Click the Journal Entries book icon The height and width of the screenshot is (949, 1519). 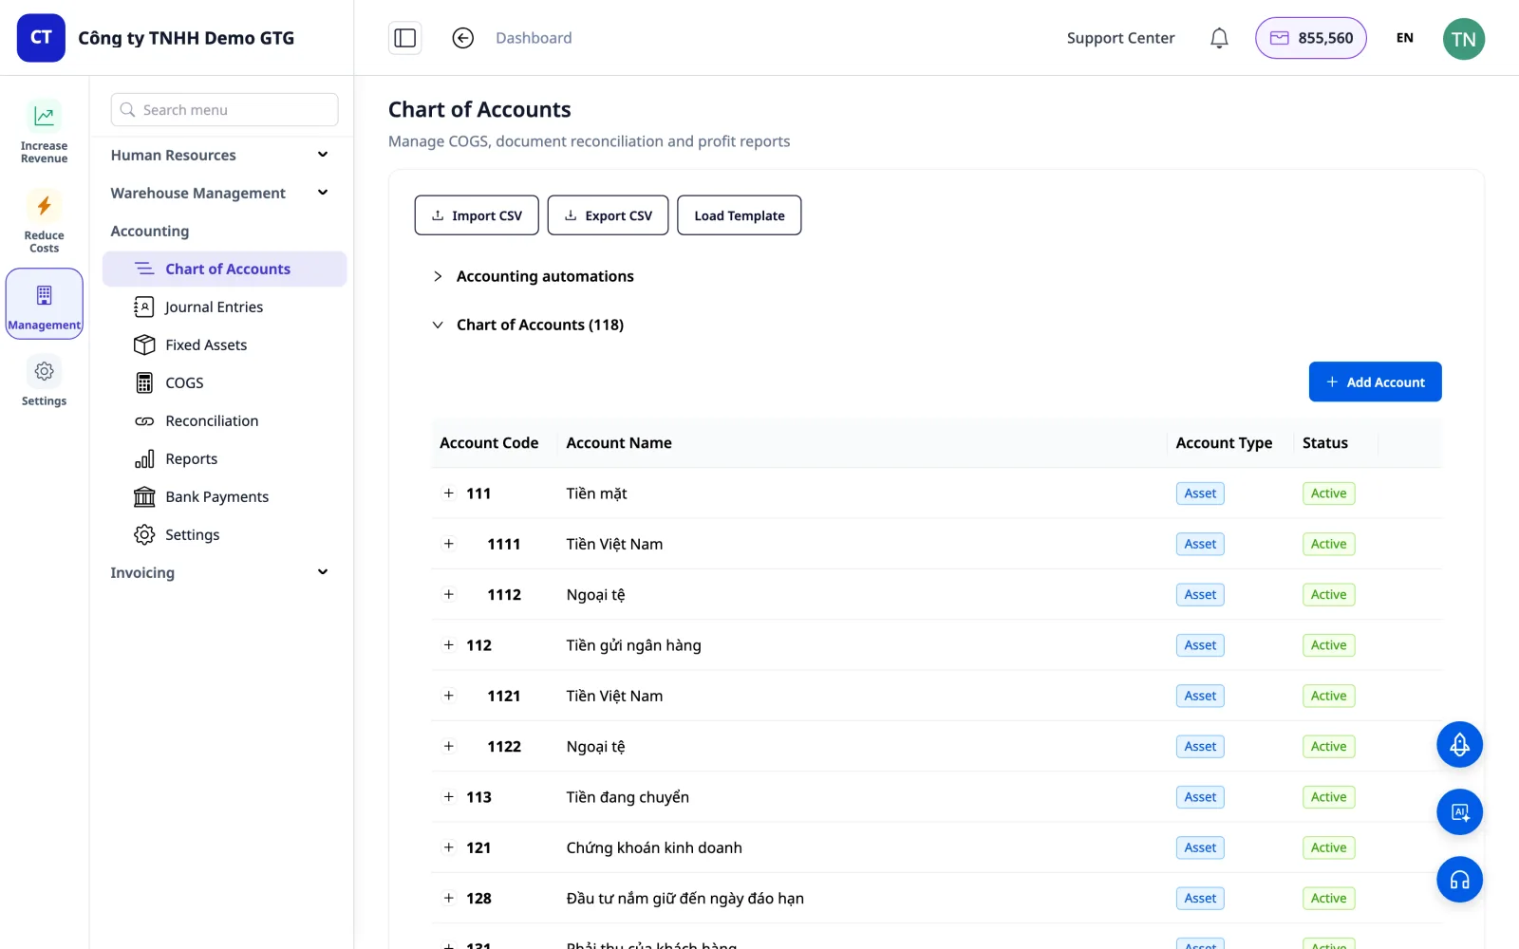[x=144, y=307]
